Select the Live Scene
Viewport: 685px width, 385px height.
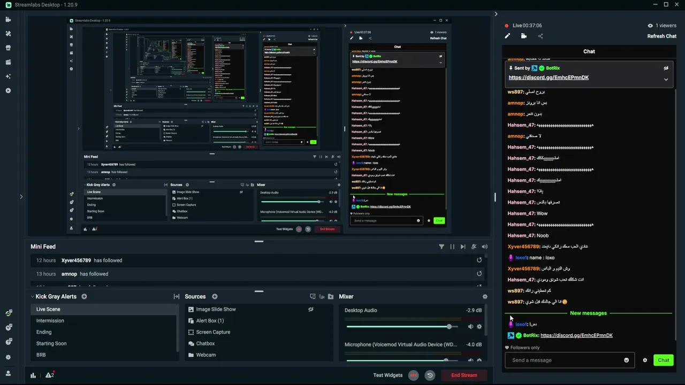point(104,309)
